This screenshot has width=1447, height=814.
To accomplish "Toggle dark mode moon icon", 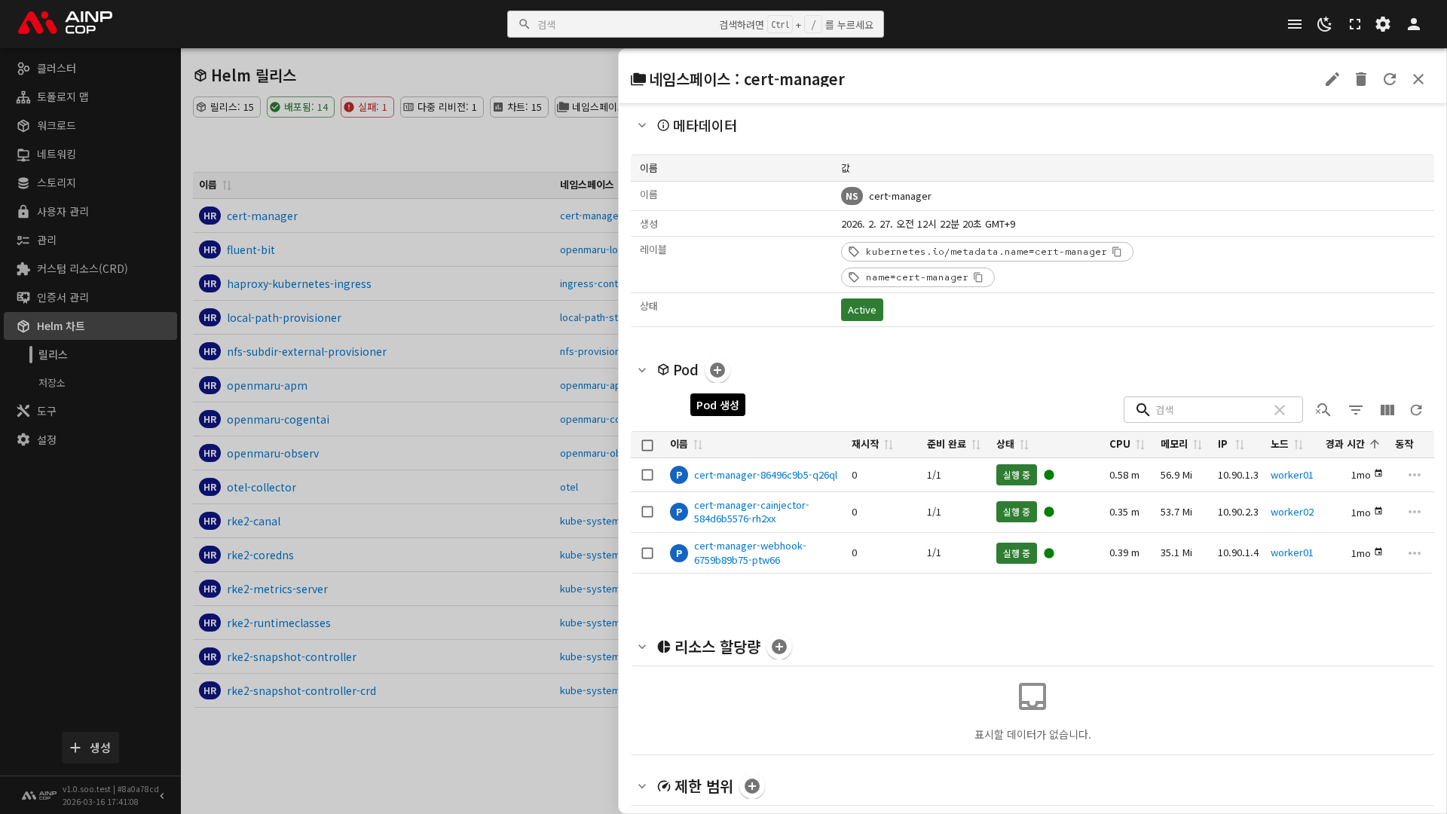I will (x=1324, y=24).
